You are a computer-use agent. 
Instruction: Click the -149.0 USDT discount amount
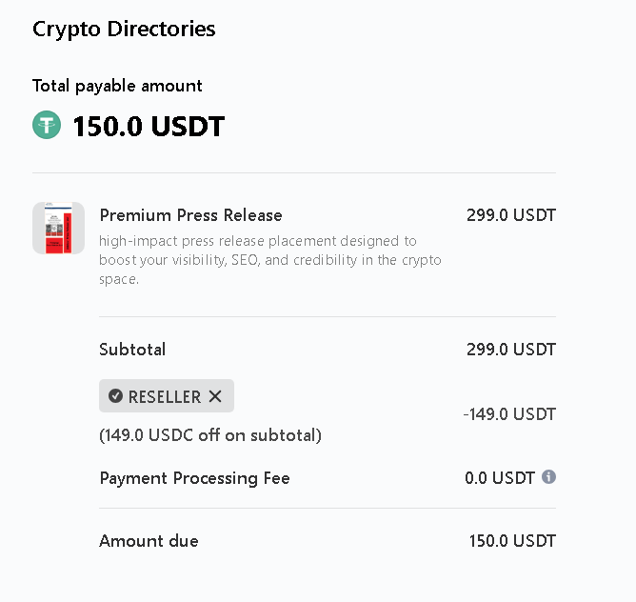pos(508,414)
